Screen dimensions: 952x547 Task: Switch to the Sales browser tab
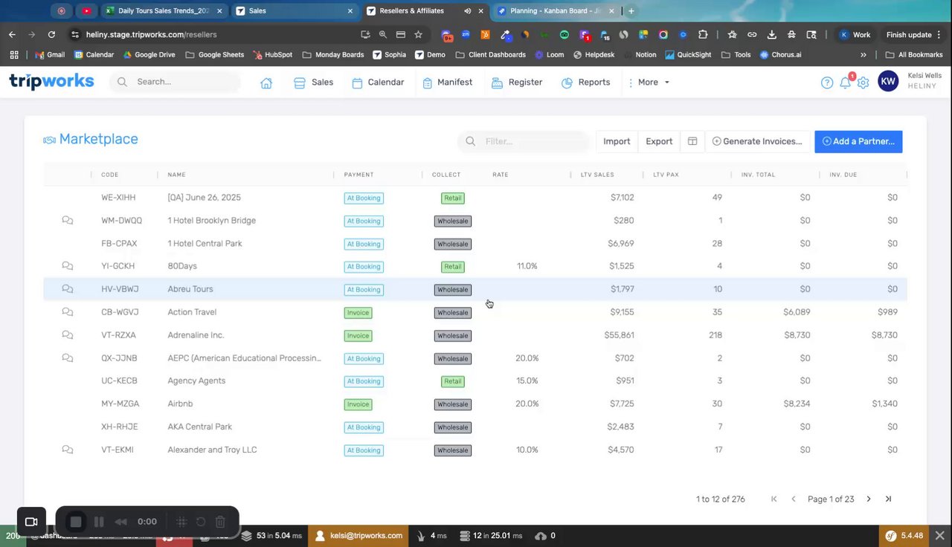click(x=294, y=11)
